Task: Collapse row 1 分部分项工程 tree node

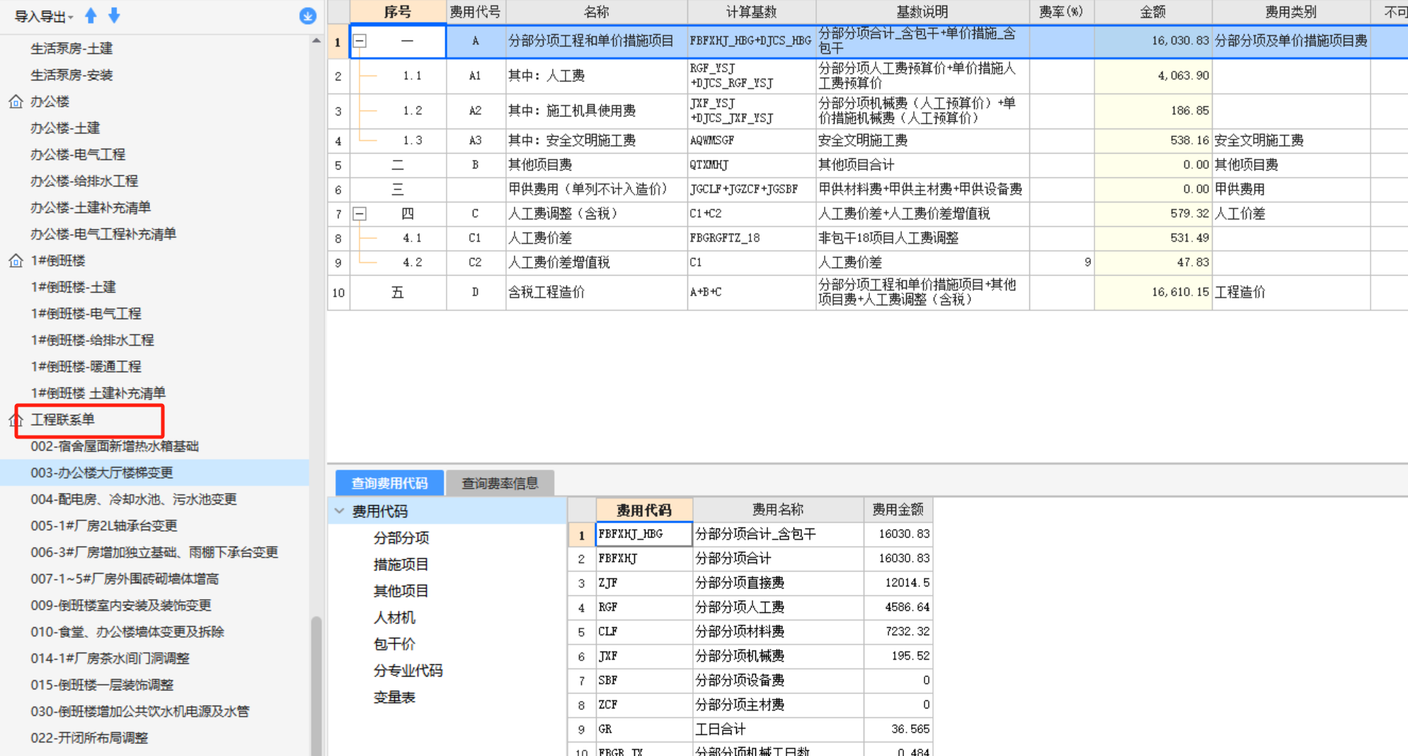Action: (360, 41)
